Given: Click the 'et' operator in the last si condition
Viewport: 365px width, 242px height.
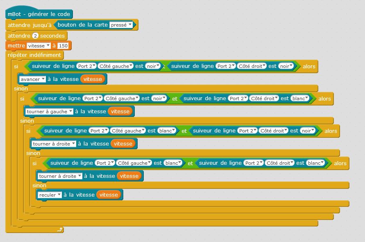Looking at the screenshot, I should coord(190,163).
